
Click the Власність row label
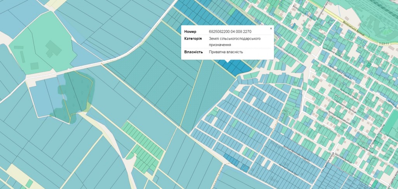coord(193,52)
